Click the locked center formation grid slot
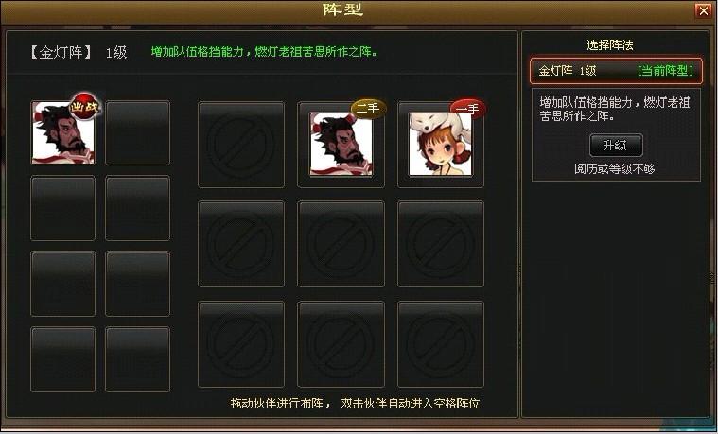Image resolution: width=718 pixels, height=434 pixels. point(341,244)
